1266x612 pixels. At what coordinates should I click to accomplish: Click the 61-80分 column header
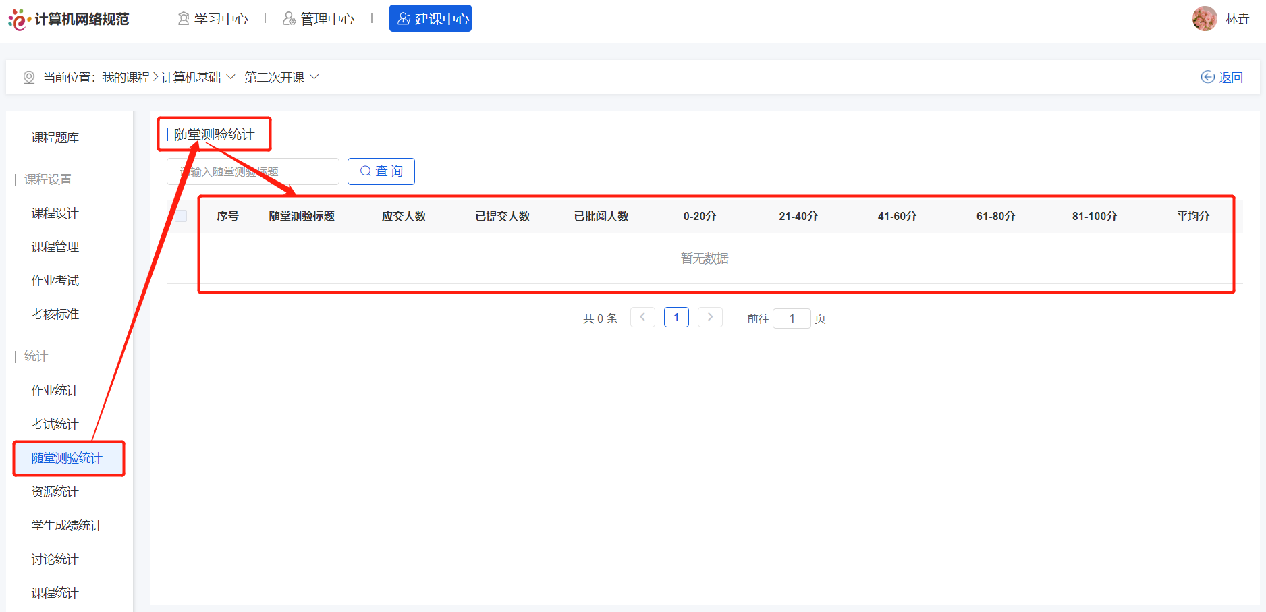coord(995,216)
